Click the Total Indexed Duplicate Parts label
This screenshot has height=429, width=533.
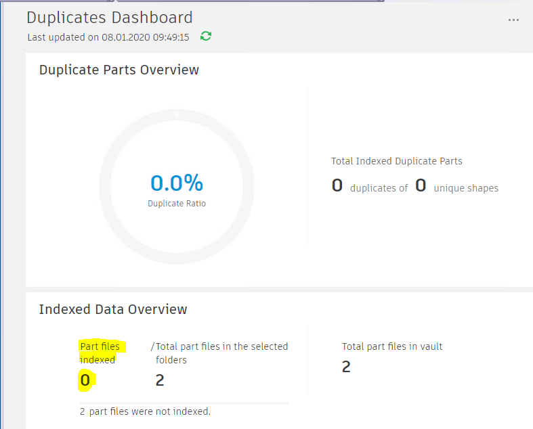(397, 161)
